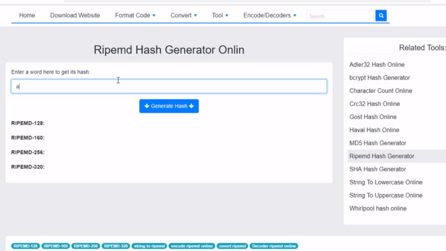Expand the Convert dropdown menu
This screenshot has height=251, width=446.
tap(184, 15)
